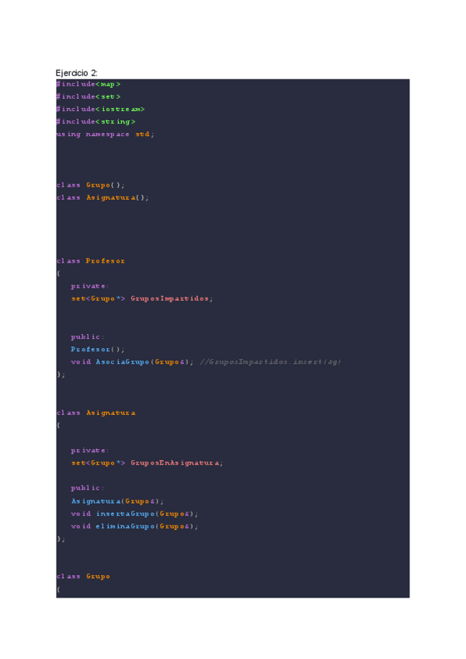Click 'public:' keyword inside class Asignatura
This screenshot has height=659, width=466.
tap(88, 488)
